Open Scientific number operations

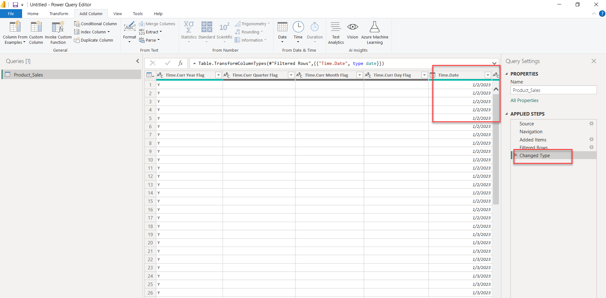225,33
